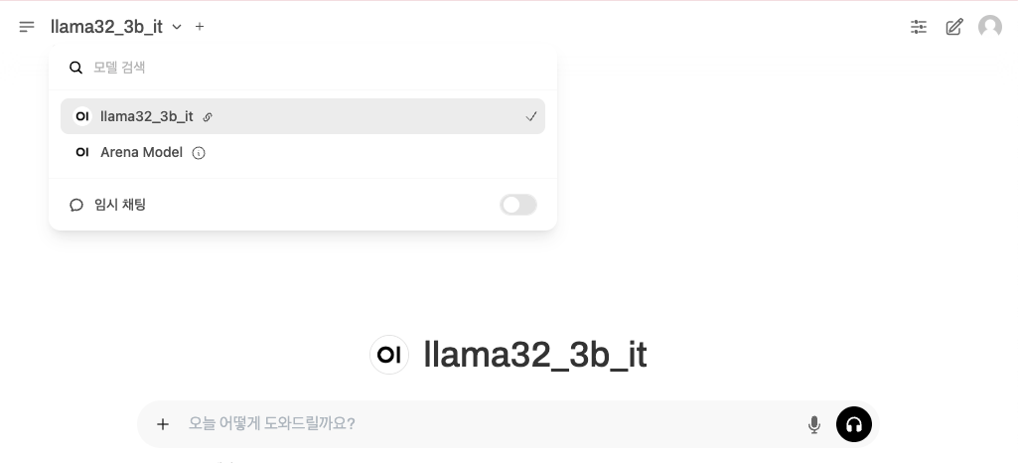Click the 임시 채팅 label
Image resolution: width=1018 pixels, height=463 pixels.
120,205
